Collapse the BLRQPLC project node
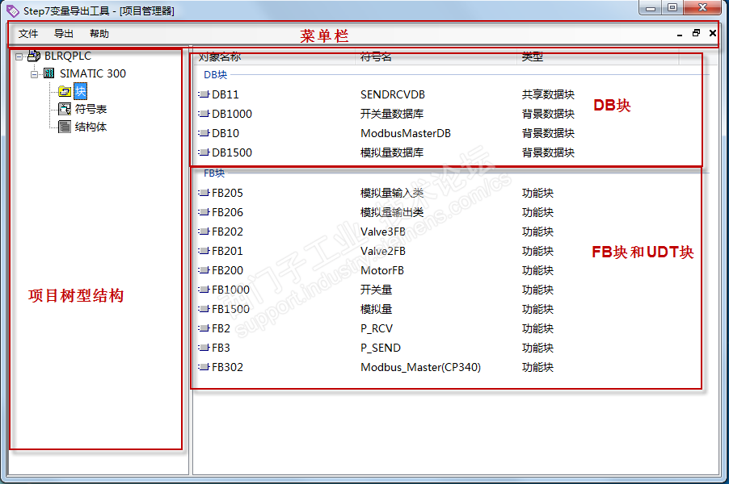 pyautogui.click(x=19, y=56)
